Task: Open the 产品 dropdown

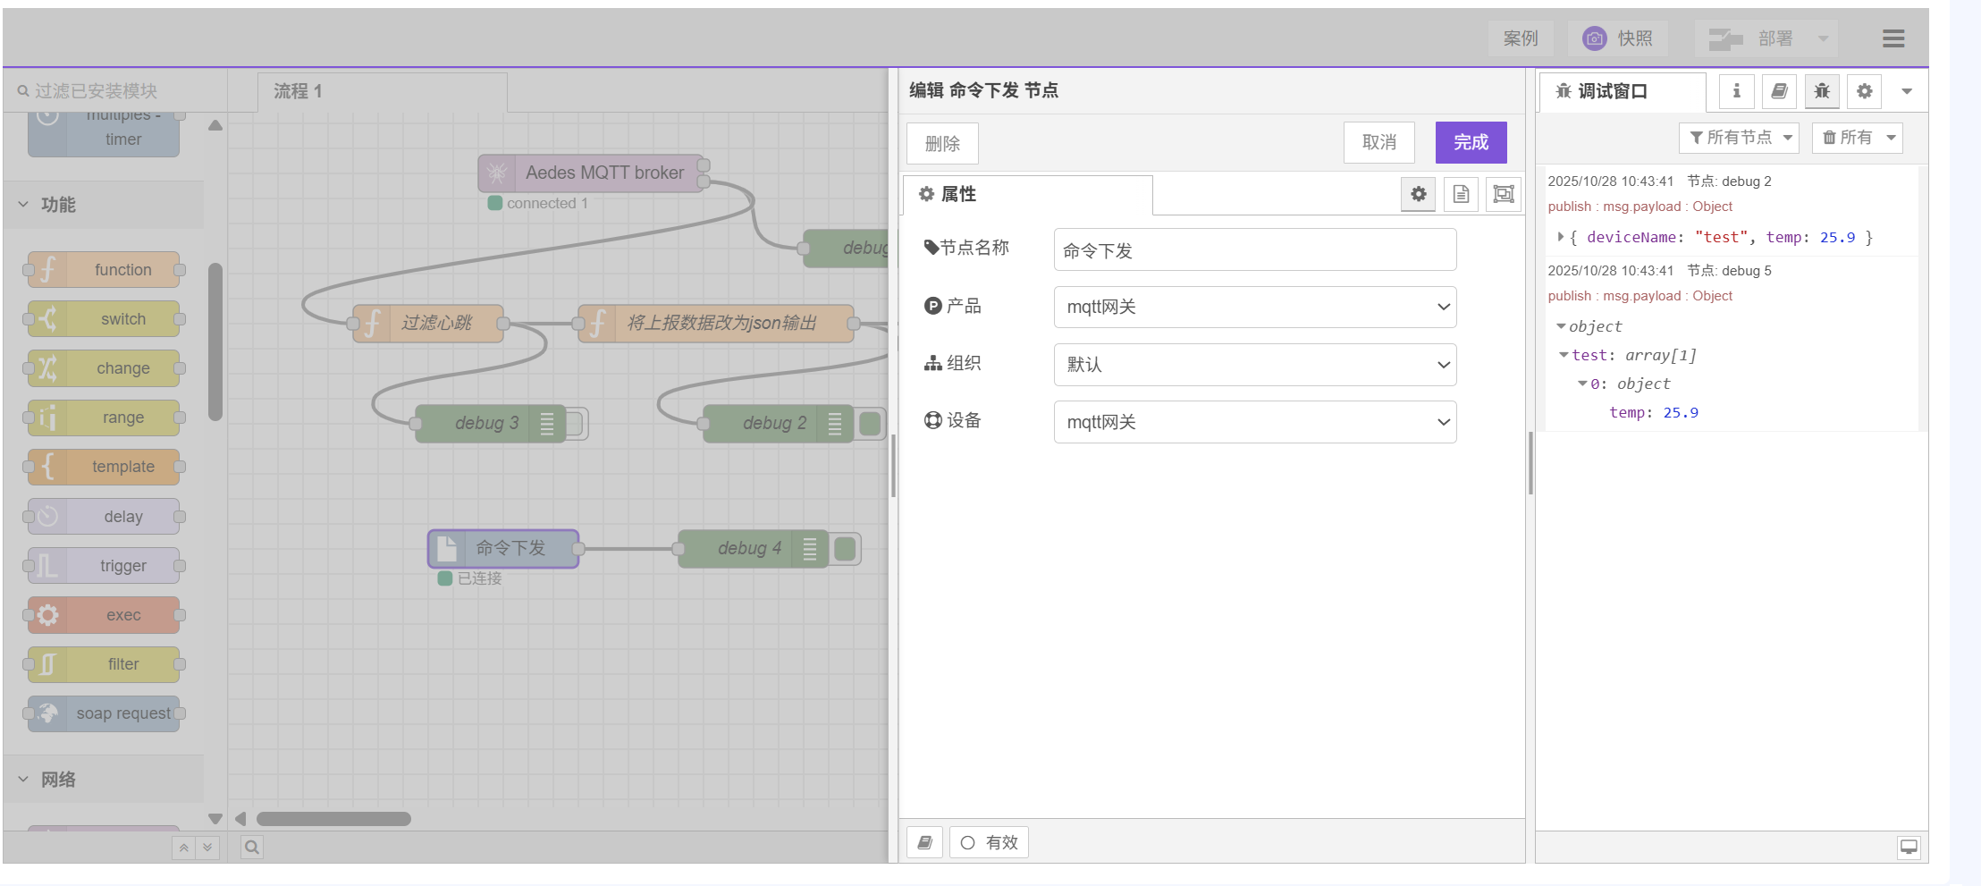Action: [1254, 308]
